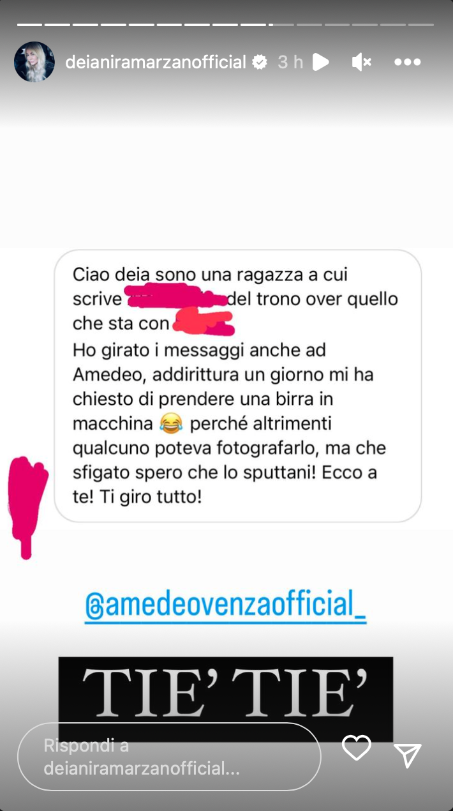Visit the deianiramarzanofficial username link
The image size is (453, 811).
point(156,62)
